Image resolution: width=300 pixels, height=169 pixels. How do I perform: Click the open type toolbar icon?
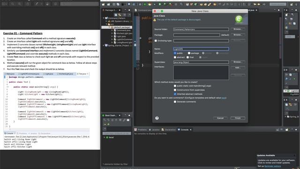click(x=201, y=4)
